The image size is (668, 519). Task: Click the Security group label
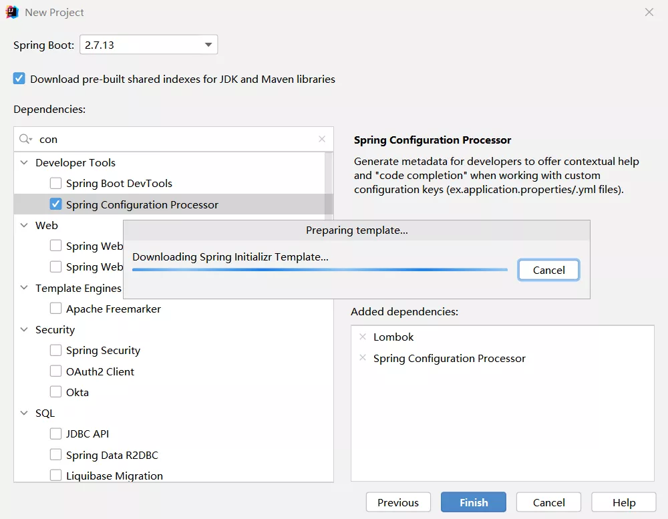[55, 330]
